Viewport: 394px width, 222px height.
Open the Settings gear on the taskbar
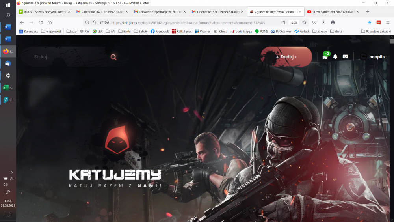(x=8, y=75)
